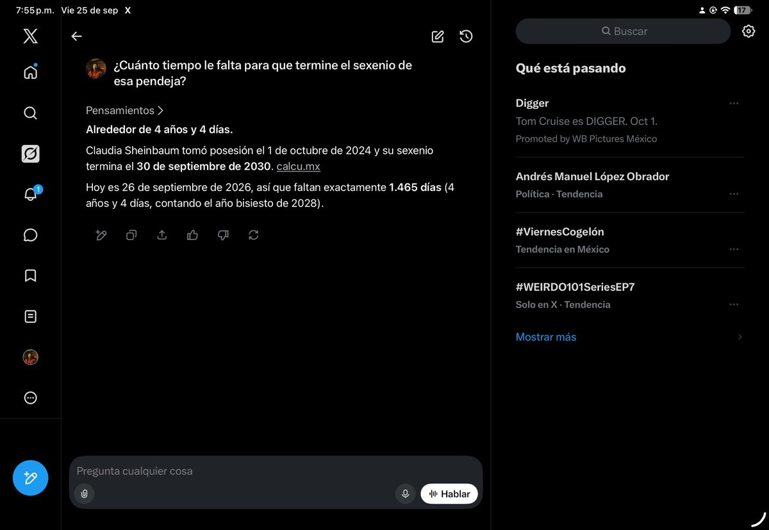The height and width of the screenshot is (530, 769).
Task: Tap the date Vie 25 de sep
Action: click(89, 10)
